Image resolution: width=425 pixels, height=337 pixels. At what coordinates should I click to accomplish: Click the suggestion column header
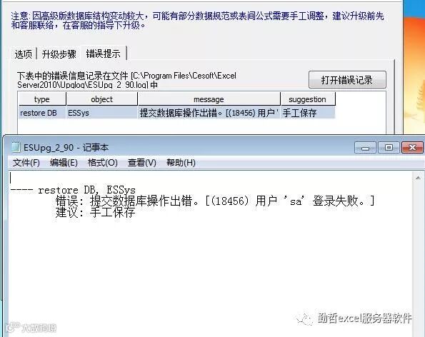[308, 99]
